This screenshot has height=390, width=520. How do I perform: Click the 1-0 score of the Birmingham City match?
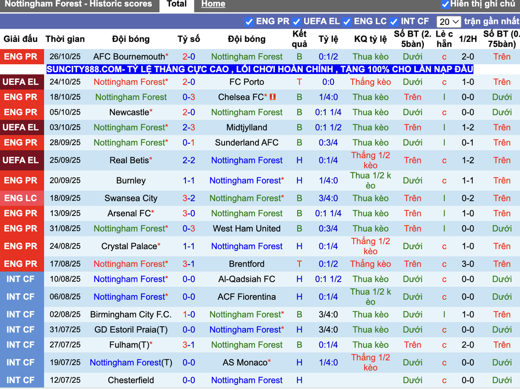click(188, 314)
